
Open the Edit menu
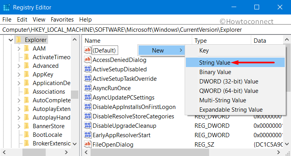pos(22,20)
